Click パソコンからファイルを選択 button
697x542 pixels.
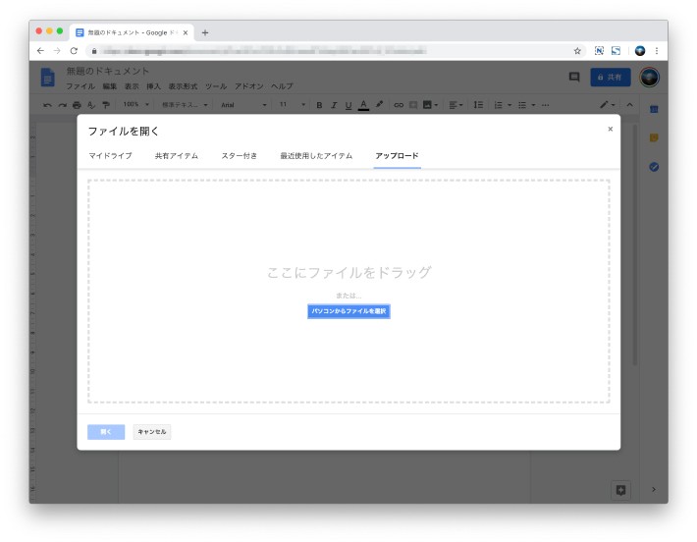tap(348, 311)
